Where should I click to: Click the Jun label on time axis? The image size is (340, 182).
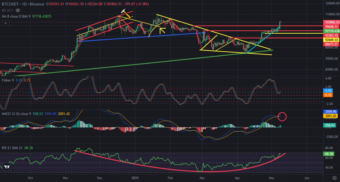(307, 178)
